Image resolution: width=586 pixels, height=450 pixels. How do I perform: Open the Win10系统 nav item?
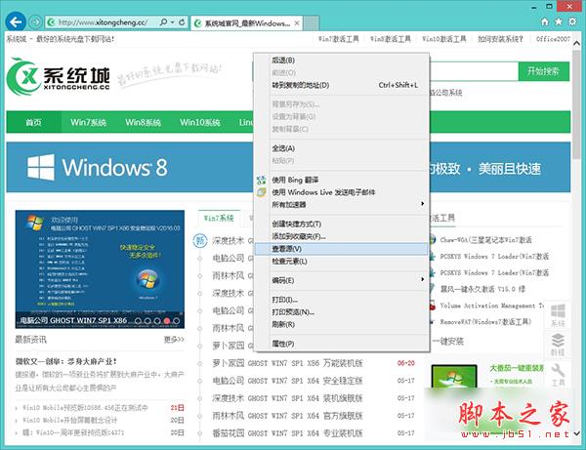click(200, 122)
